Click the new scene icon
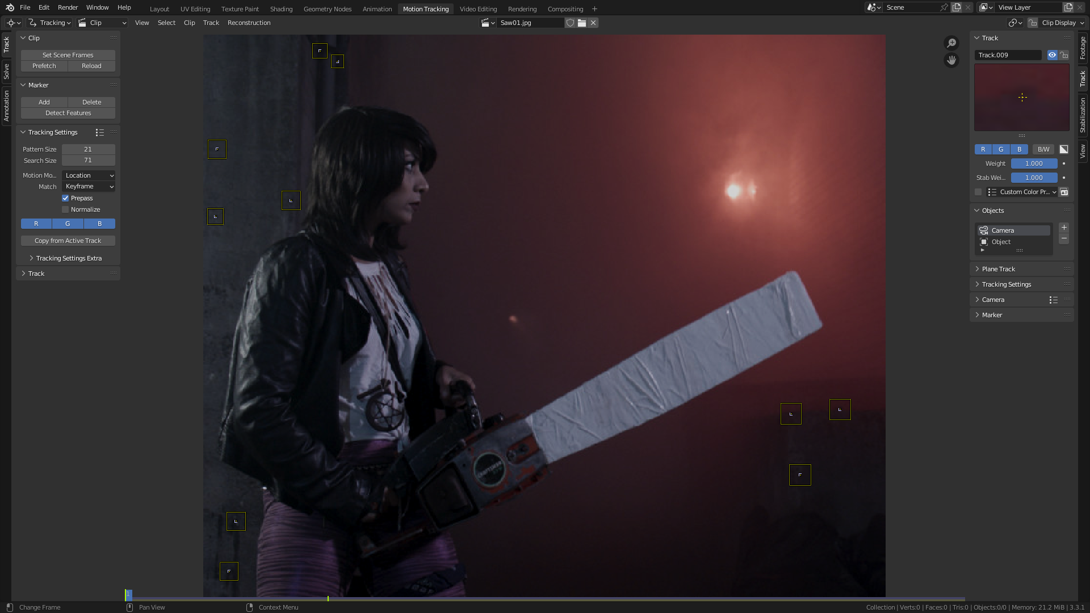 tap(957, 7)
